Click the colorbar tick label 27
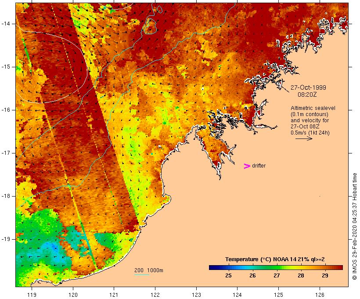 (x=277, y=276)
